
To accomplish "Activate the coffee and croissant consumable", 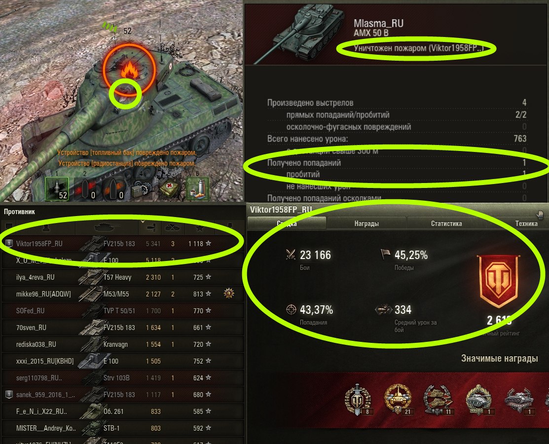I will [x=197, y=188].
